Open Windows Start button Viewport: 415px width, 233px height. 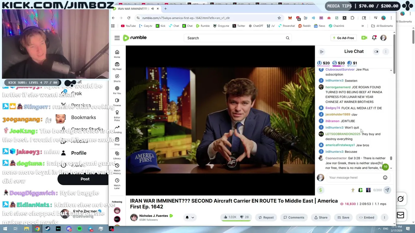coord(5,229)
